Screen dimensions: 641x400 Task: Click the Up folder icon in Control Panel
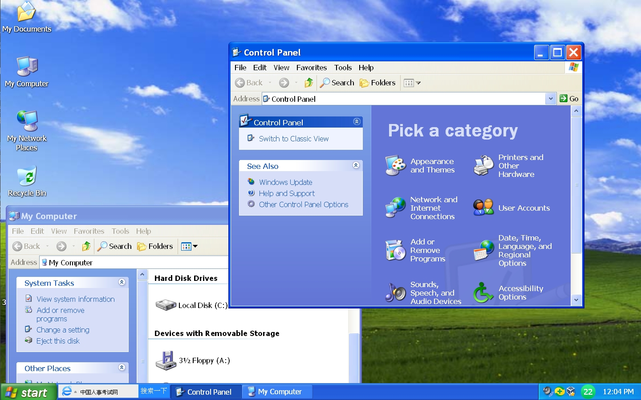[309, 83]
